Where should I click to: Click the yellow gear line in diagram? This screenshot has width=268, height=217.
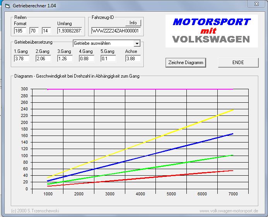(155, 139)
